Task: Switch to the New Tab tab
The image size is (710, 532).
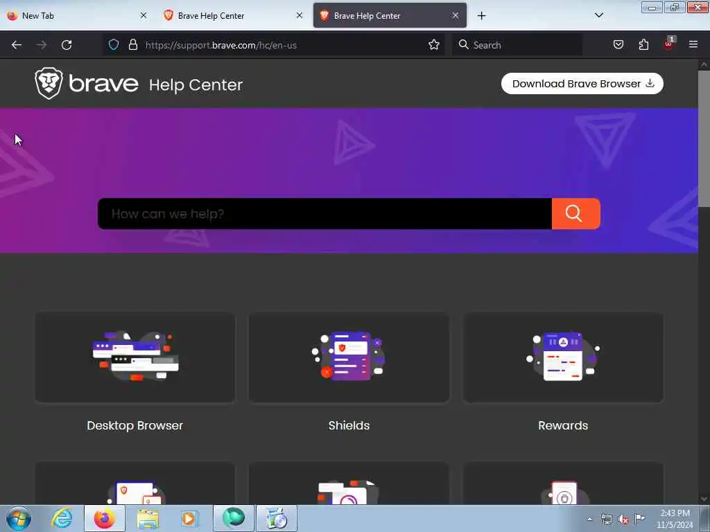Action: 75,15
